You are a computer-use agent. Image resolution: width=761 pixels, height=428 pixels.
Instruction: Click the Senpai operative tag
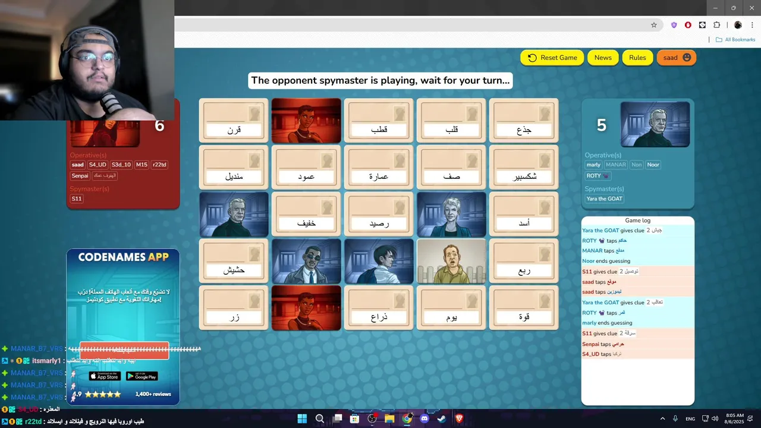coord(80,175)
